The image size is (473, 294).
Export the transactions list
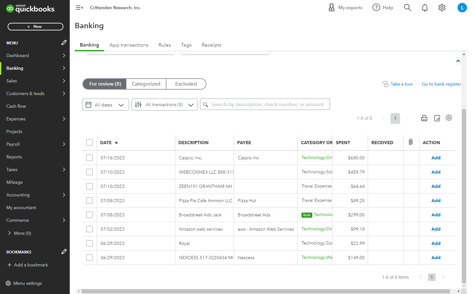(437, 118)
